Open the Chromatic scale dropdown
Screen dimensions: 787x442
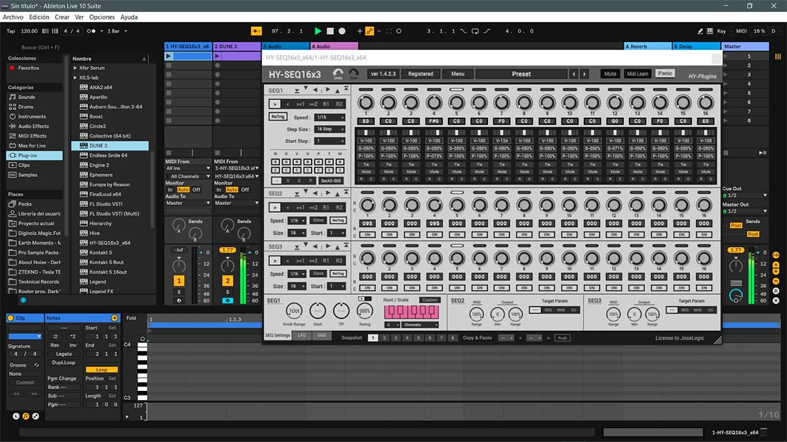point(420,325)
